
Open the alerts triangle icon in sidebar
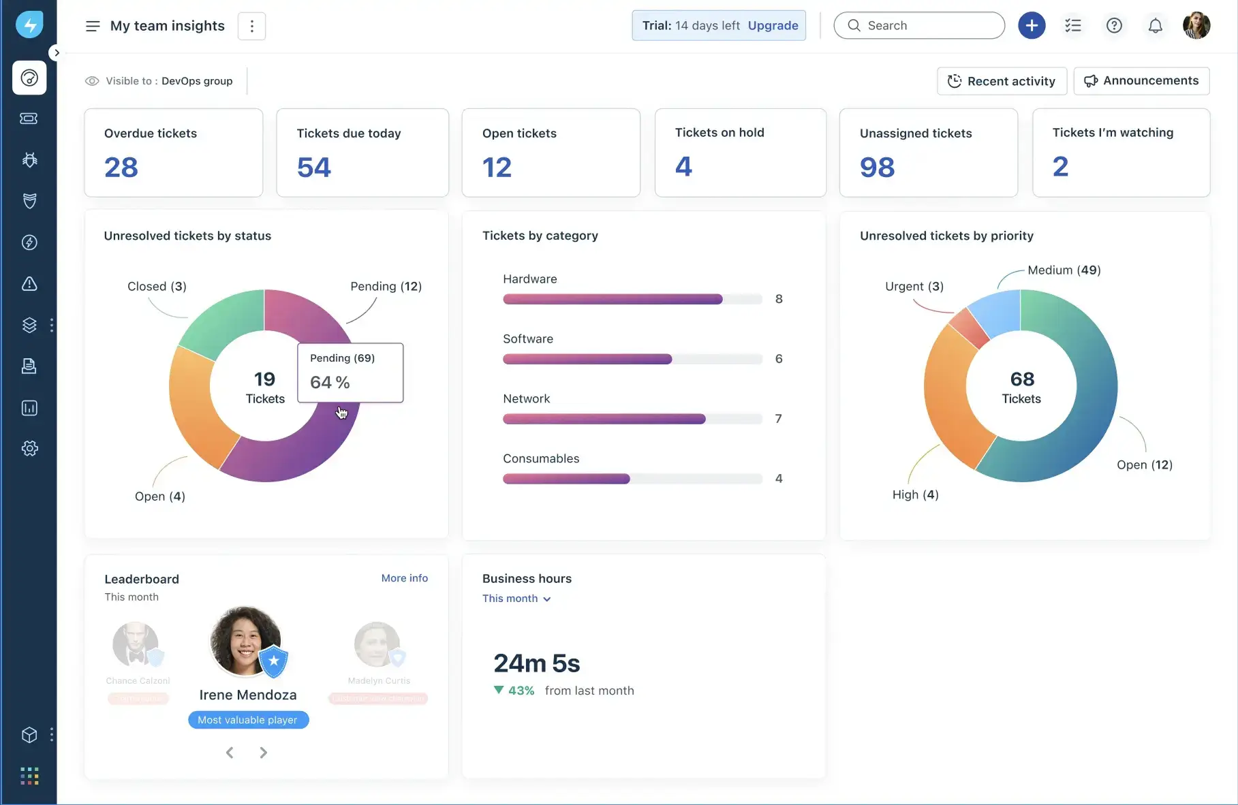tap(29, 284)
